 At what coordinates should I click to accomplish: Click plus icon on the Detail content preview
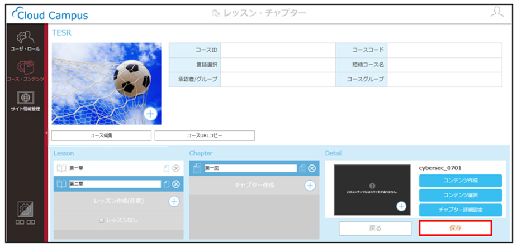tap(401, 206)
